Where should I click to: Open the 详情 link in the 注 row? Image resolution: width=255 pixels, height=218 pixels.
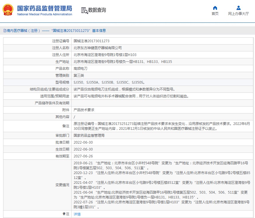point(77,214)
